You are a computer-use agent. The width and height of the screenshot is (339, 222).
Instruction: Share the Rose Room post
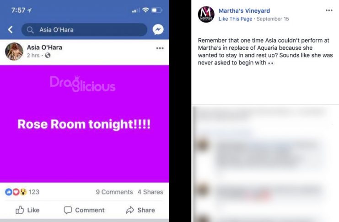(x=140, y=210)
